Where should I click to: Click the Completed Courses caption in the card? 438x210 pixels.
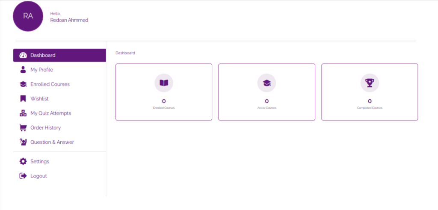pos(370,108)
